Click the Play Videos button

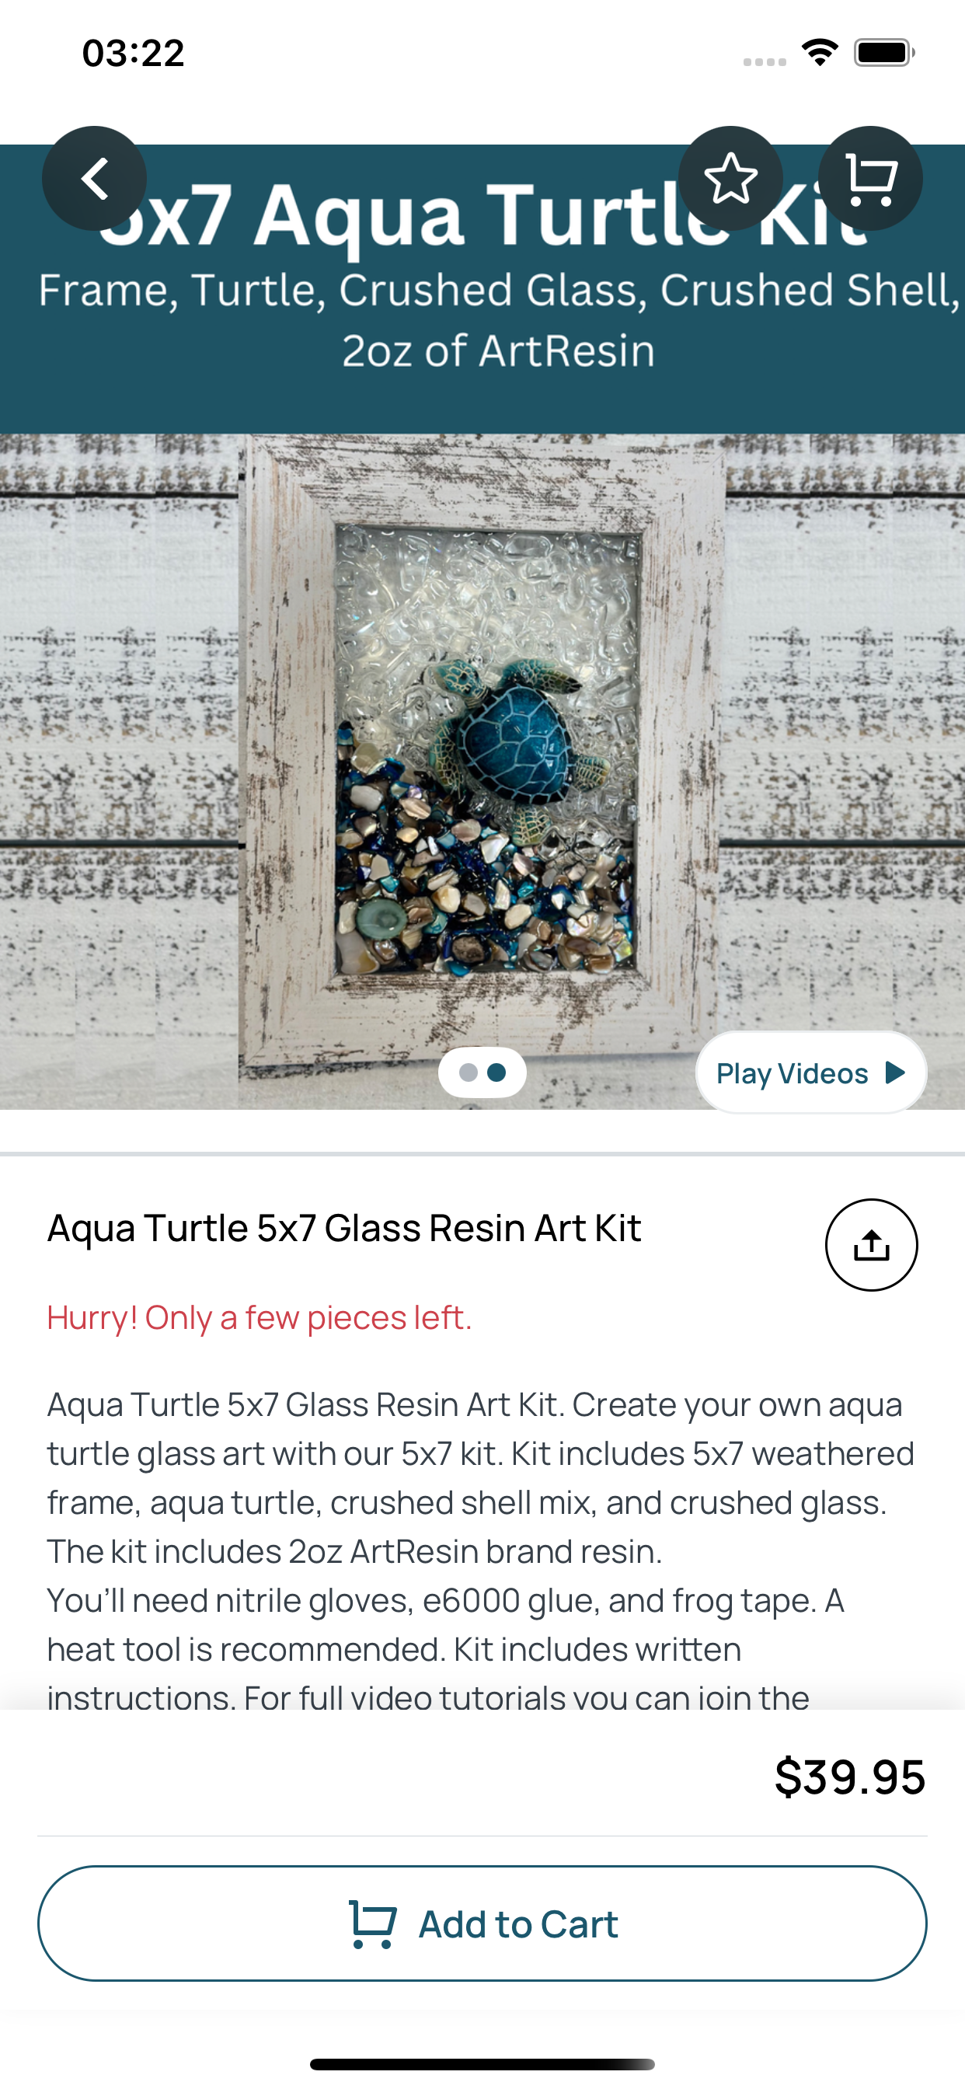pyautogui.click(x=811, y=1073)
